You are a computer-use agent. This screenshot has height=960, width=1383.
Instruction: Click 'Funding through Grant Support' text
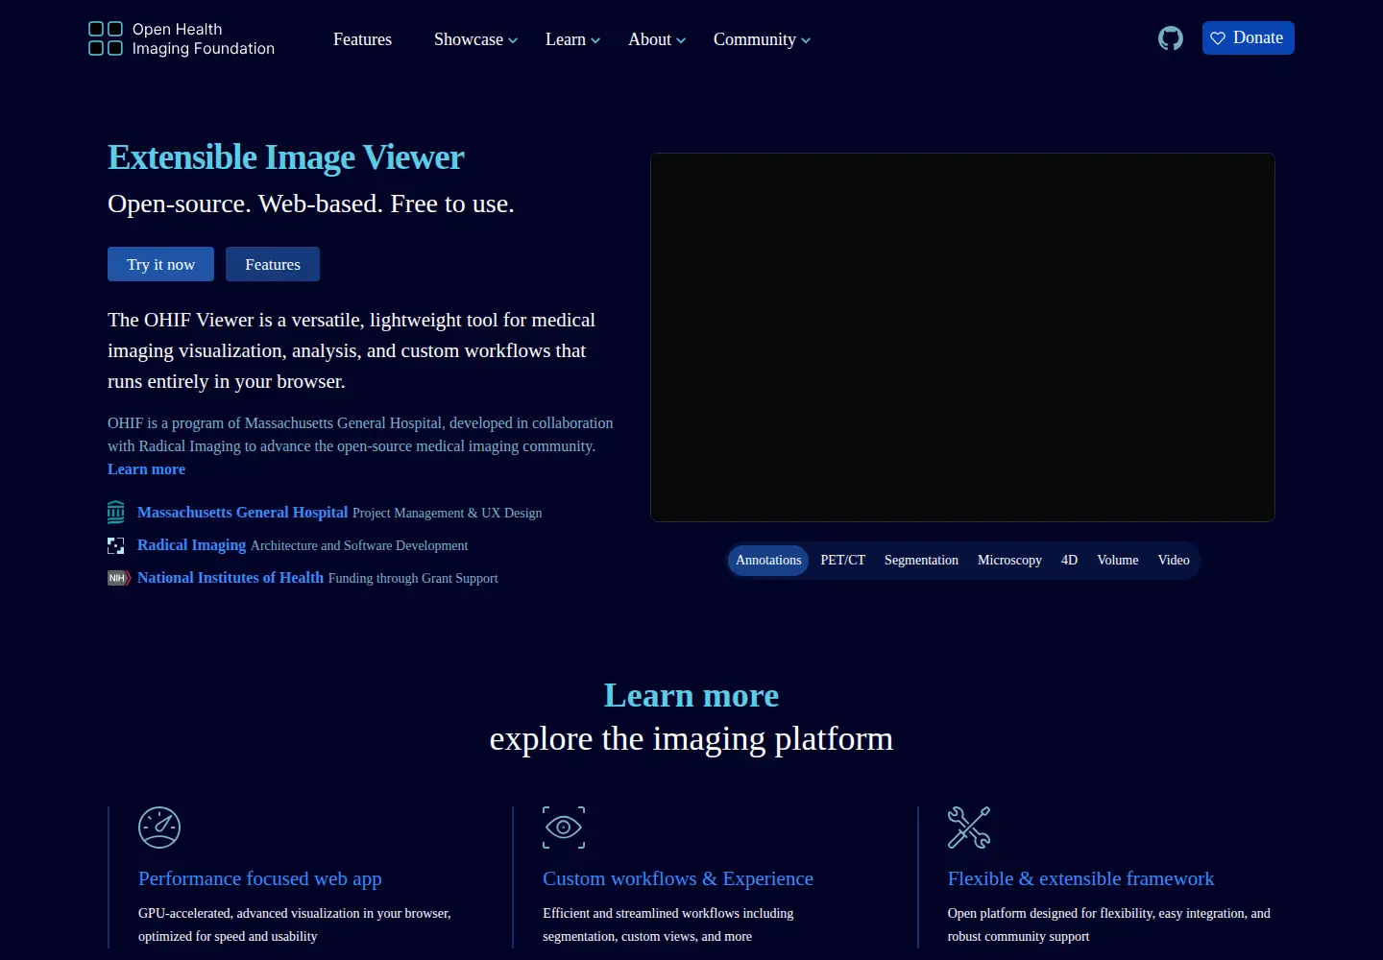point(413,579)
